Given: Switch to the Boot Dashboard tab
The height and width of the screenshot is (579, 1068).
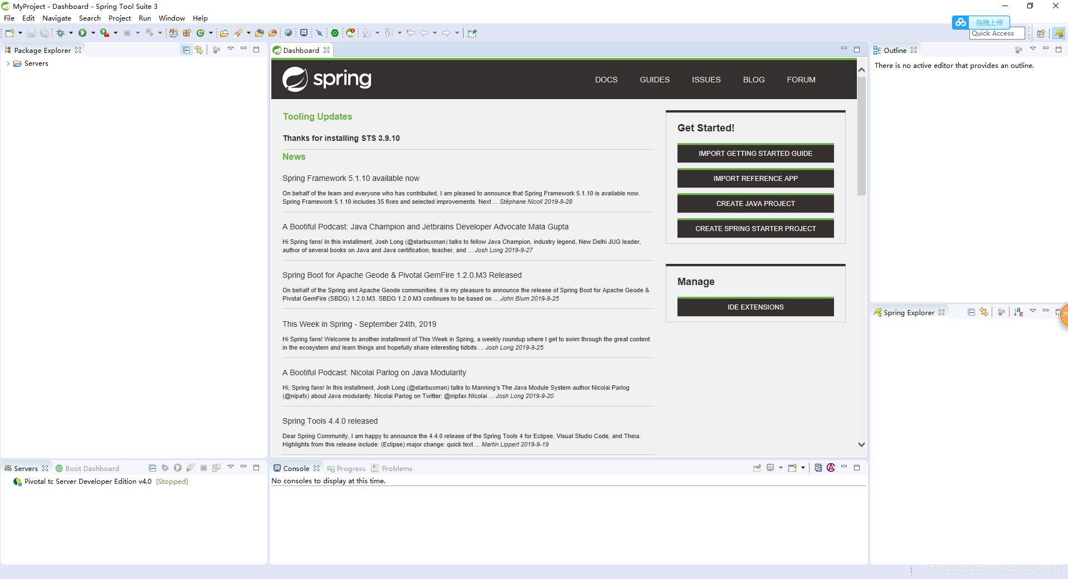Looking at the screenshot, I should click(x=87, y=468).
